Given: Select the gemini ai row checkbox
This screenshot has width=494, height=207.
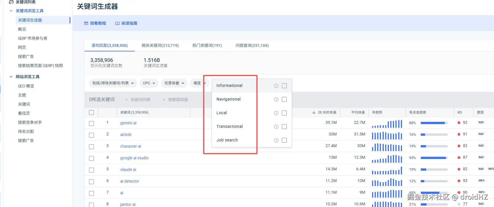Looking at the screenshot, I should [x=91, y=124].
